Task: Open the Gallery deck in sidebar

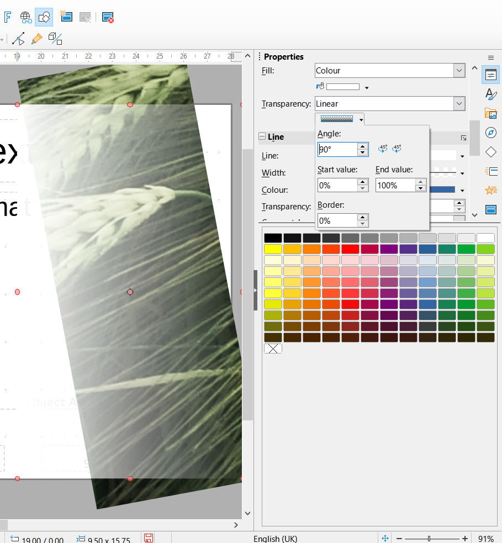Action: coord(490,114)
